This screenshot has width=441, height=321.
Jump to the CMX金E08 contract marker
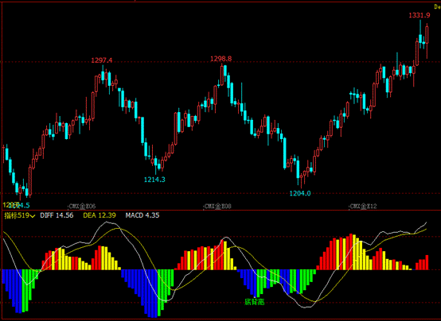(217, 207)
